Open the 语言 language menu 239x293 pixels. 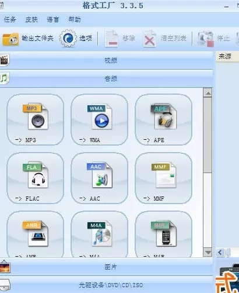pyautogui.click(x=53, y=19)
